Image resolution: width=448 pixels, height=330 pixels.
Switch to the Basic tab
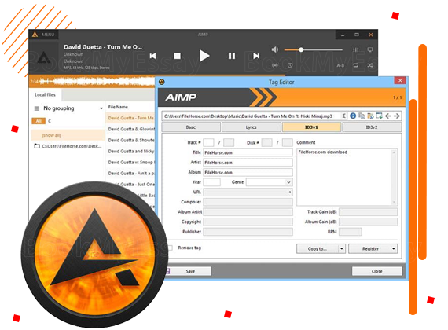point(191,127)
